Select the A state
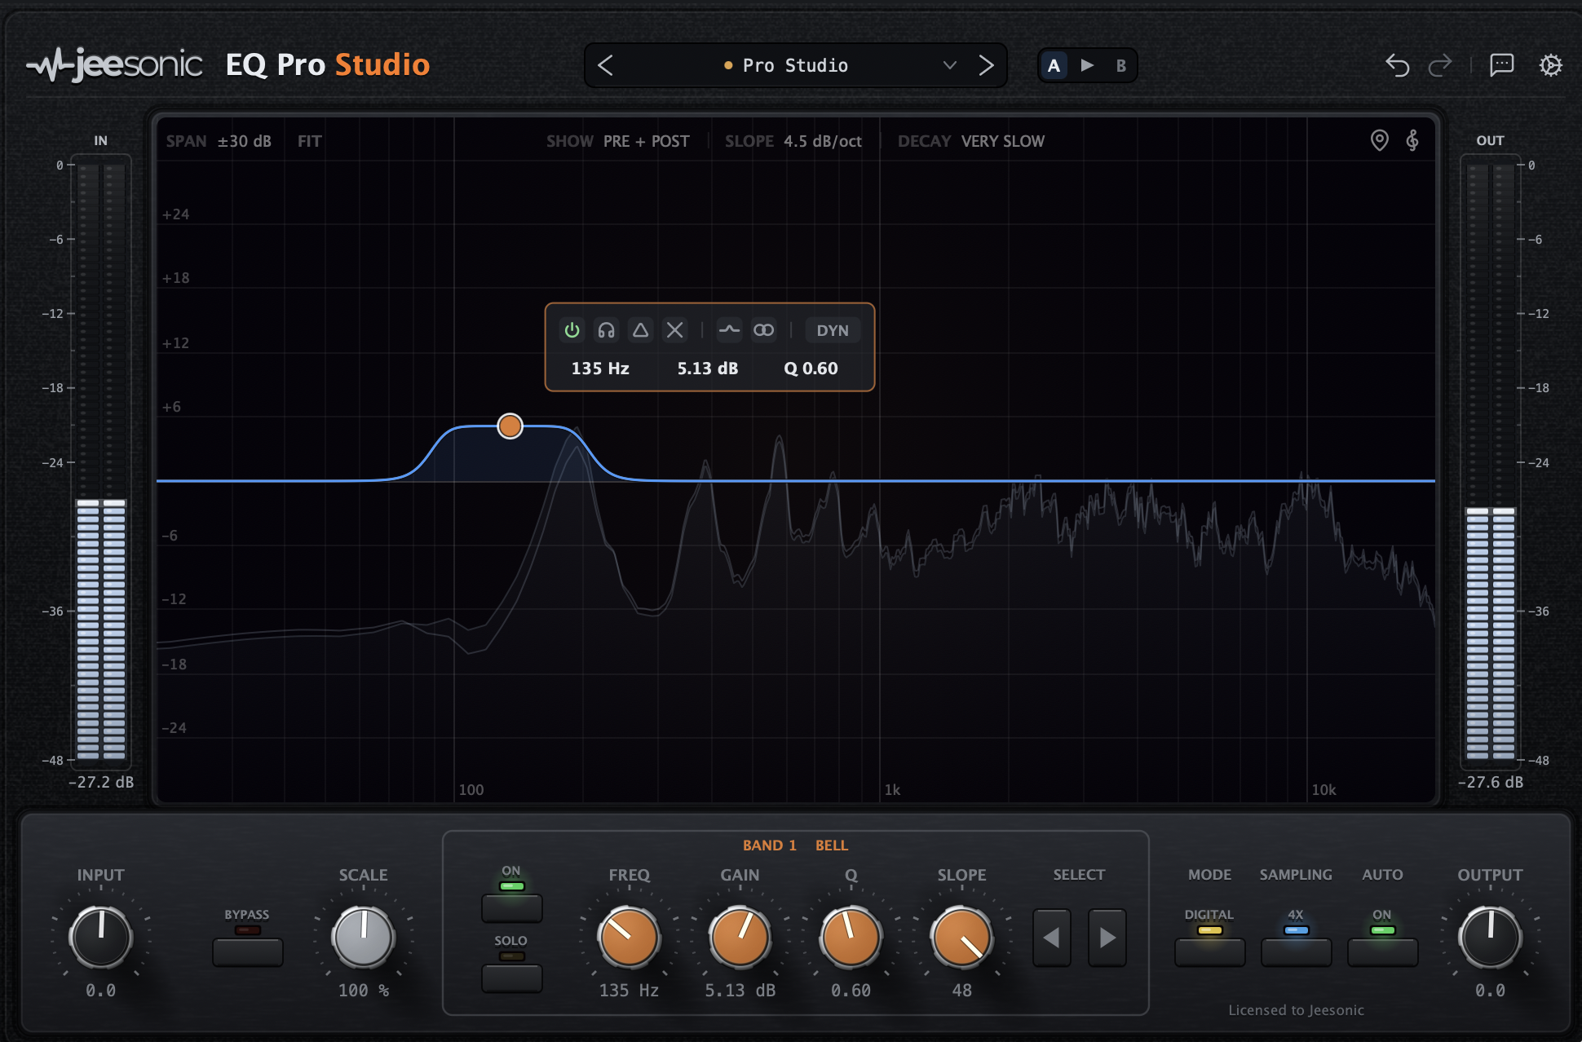Screen dimensions: 1582x1042 coord(1054,65)
